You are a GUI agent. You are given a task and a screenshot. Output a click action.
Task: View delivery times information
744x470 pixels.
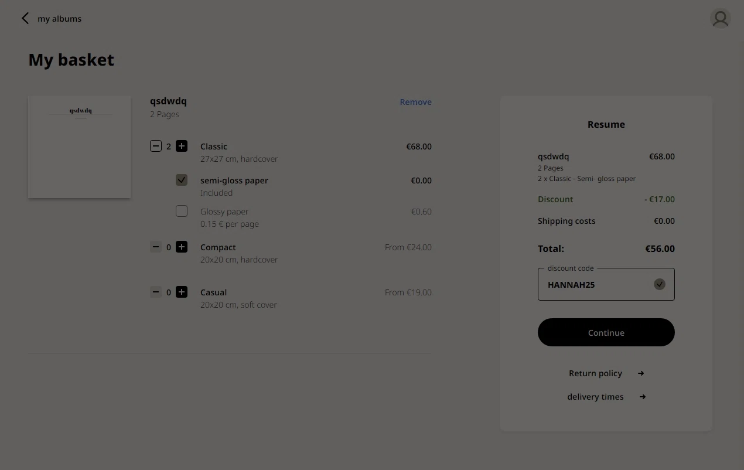(x=595, y=397)
